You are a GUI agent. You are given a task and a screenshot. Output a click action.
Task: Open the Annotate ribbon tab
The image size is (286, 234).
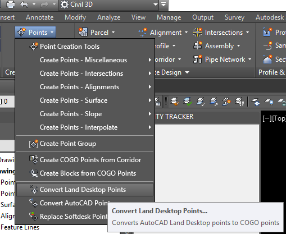(x=40, y=17)
